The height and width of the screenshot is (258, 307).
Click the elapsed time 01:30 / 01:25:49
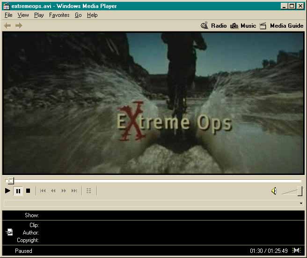click(269, 251)
